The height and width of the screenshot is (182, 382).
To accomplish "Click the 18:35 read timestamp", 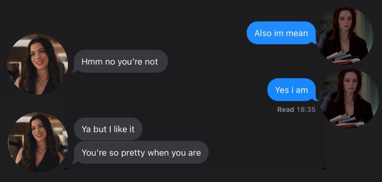I will coord(306,110).
